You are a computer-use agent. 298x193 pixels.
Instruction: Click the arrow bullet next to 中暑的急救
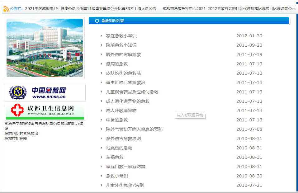coord(102,120)
